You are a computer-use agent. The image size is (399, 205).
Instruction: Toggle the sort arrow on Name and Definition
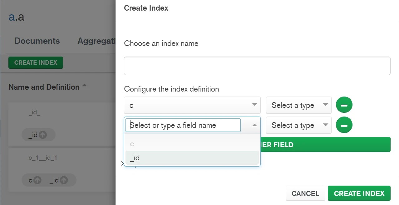tap(84, 86)
